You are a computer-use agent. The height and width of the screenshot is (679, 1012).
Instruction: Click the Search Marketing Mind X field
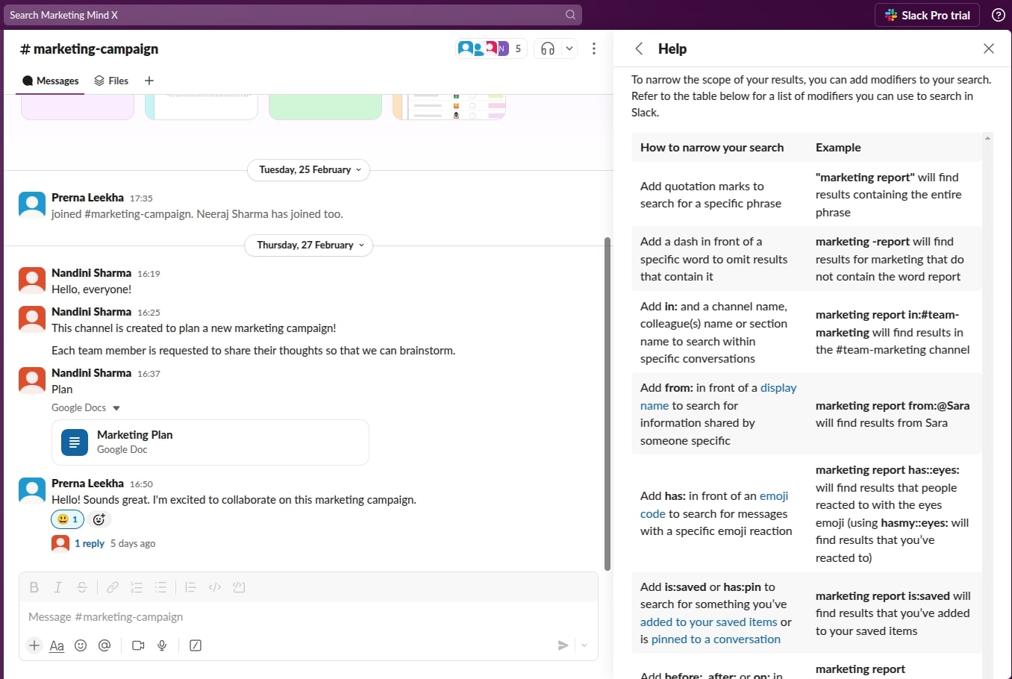coord(291,15)
